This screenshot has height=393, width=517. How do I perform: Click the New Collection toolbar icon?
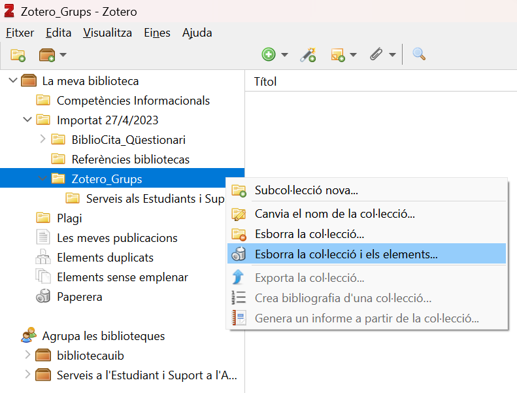[x=18, y=55]
